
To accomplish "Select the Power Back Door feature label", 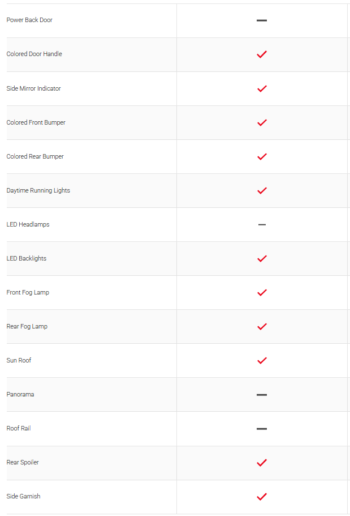I will pos(29,20).
